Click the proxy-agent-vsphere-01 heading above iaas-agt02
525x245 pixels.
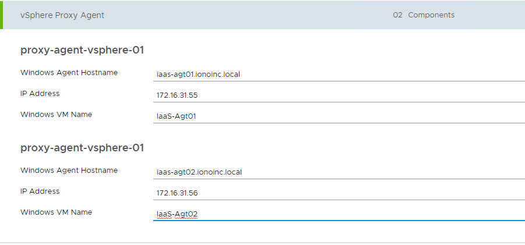(82, 148)
